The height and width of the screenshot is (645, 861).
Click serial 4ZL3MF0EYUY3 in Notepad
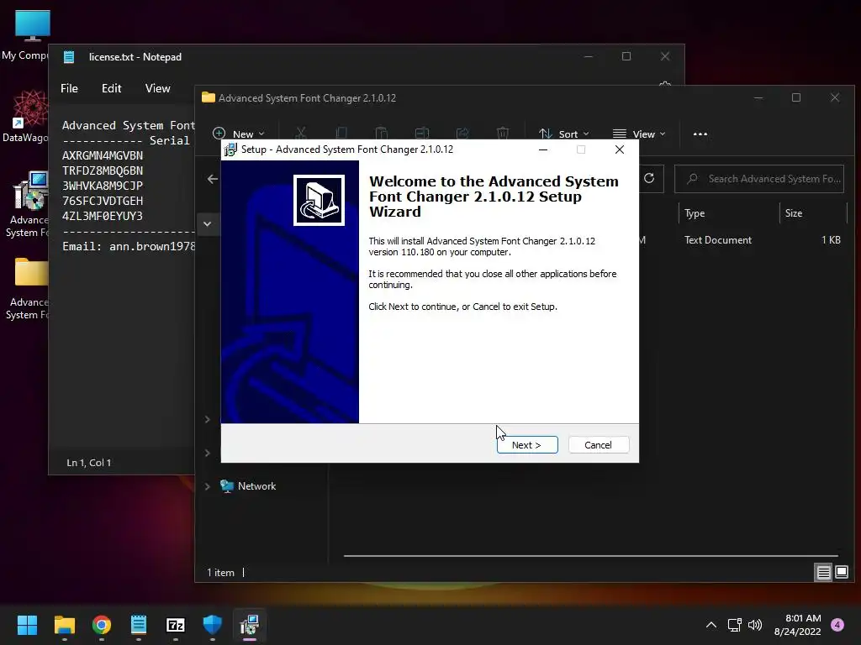[x=103, y=216]
